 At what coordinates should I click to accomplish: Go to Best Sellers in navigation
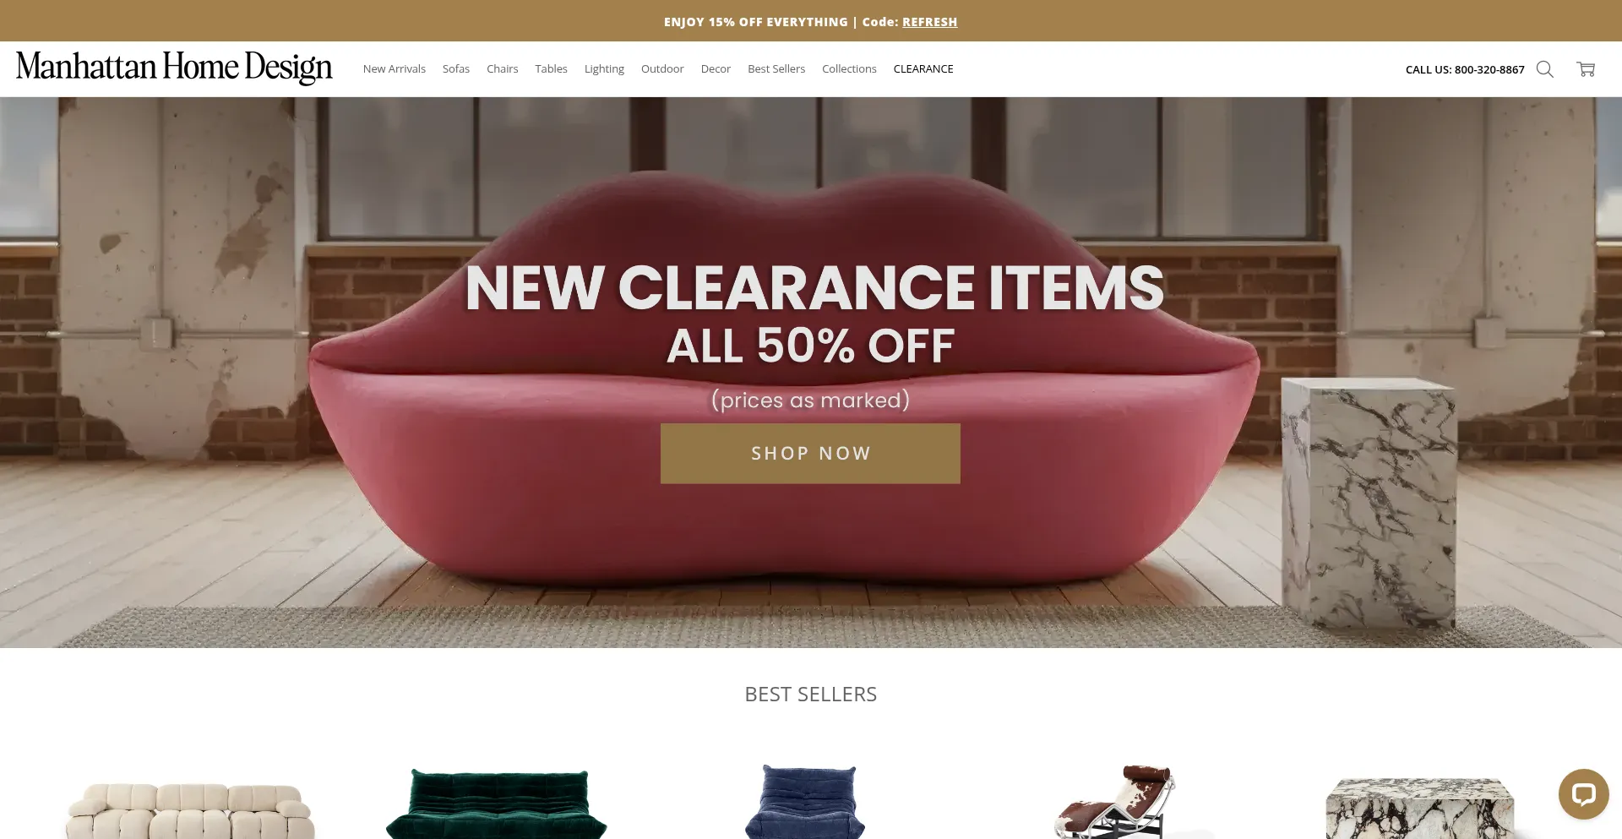(x=776, y=69)
